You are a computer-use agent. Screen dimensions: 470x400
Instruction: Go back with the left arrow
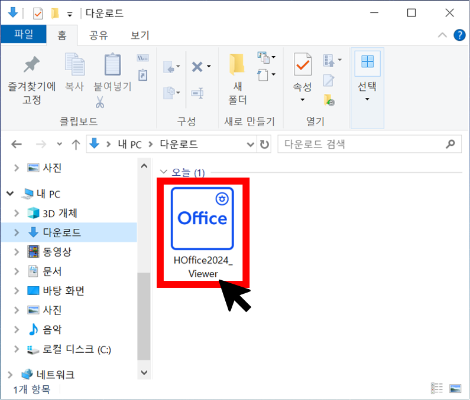[17, 145]
